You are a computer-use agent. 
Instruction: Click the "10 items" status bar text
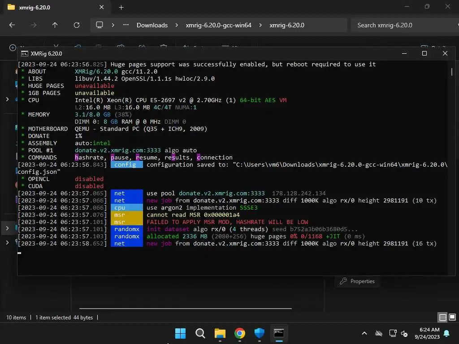click(16, 318)
